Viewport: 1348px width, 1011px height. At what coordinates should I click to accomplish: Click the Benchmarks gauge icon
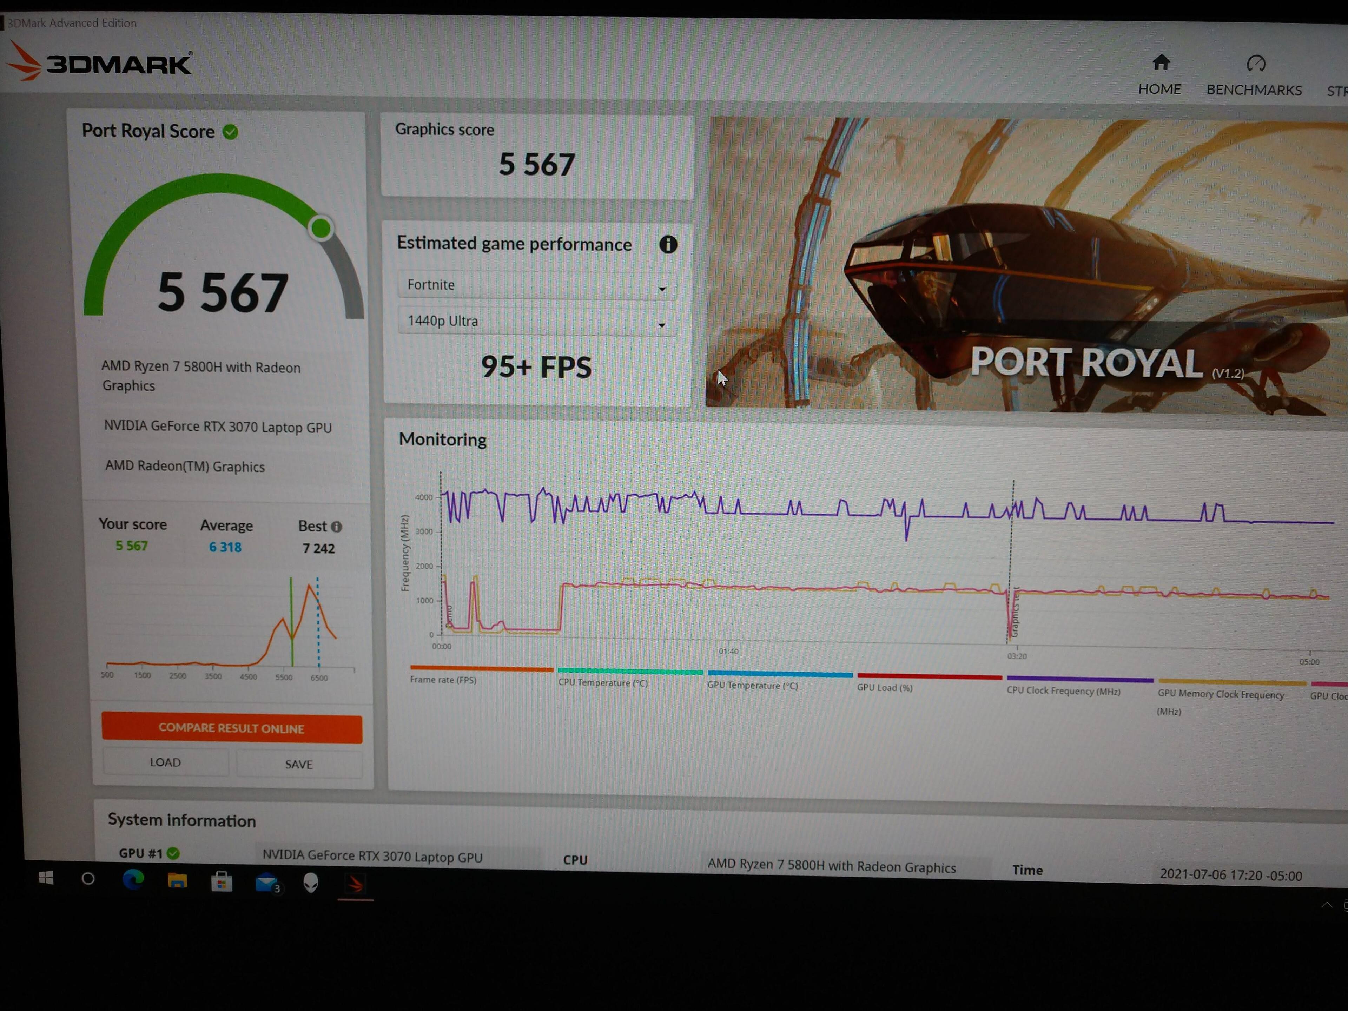1256,64
